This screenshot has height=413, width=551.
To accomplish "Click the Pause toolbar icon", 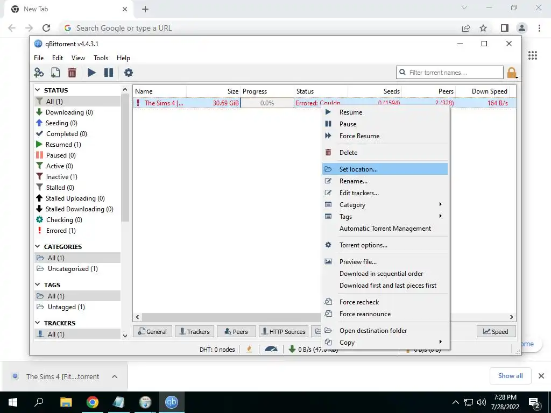I will coord(109,73).
